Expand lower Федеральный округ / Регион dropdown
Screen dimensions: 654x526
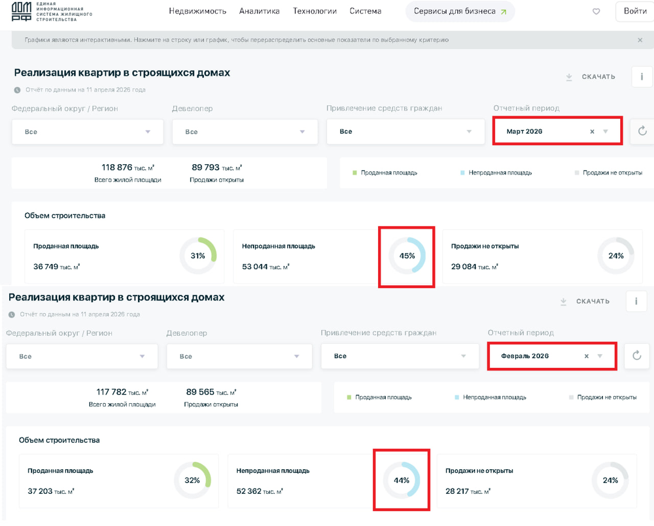click(82, 356)
